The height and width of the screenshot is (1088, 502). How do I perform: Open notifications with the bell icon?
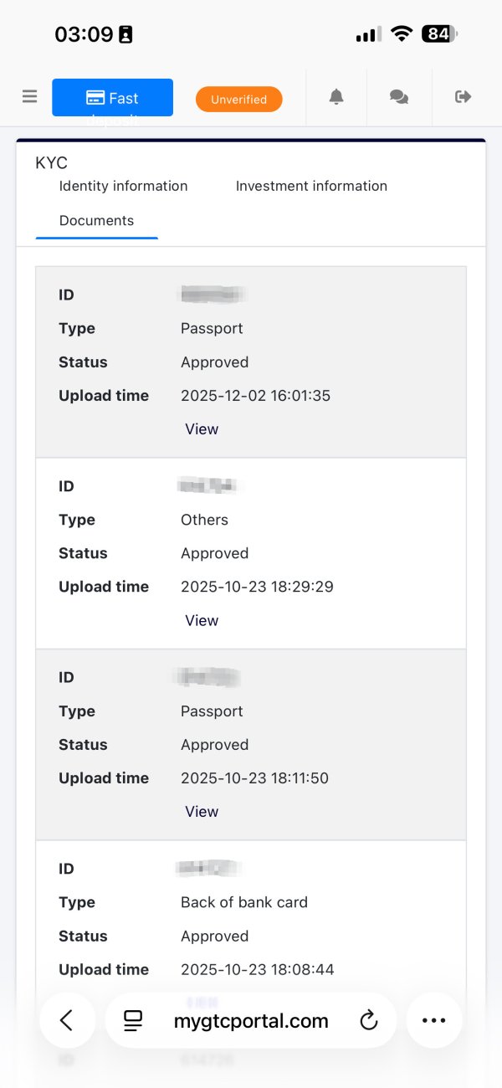pos(336,97)
